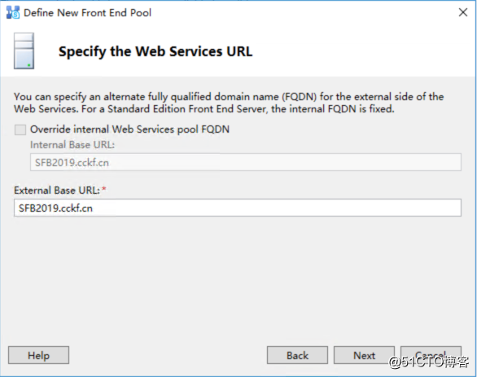Open Help for this wizard page
Viewport: 477px width, 377px height.
pos(38,355)
